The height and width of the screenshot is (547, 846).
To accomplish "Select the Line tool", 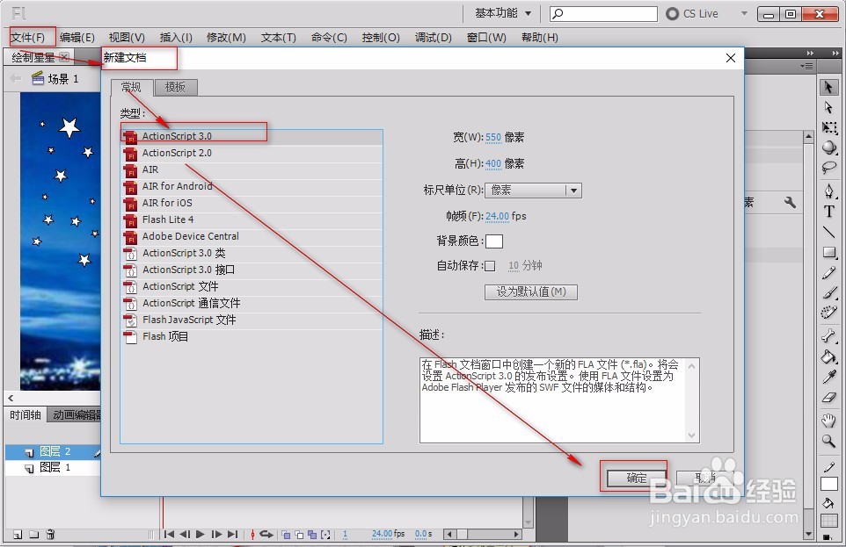I will [x=828, y=232].
